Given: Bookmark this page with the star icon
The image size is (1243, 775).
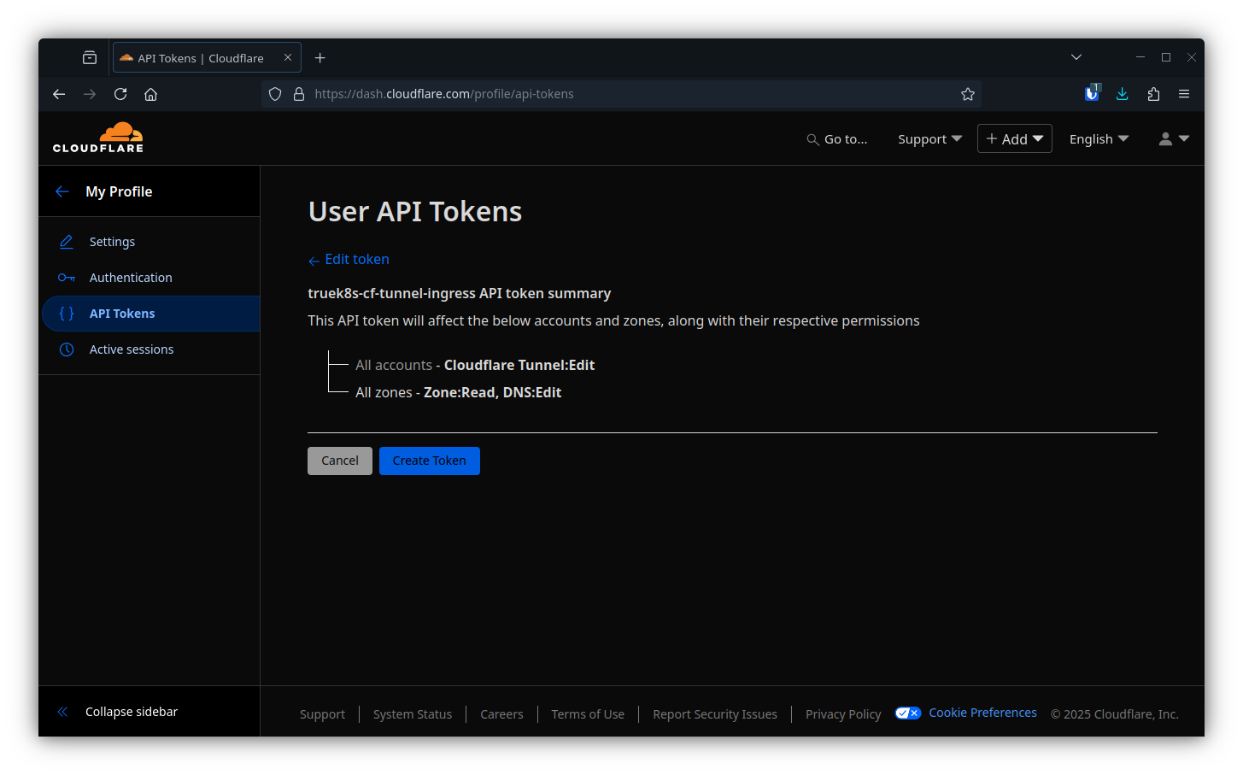Looking at the screenshot, I should [967, 94].
